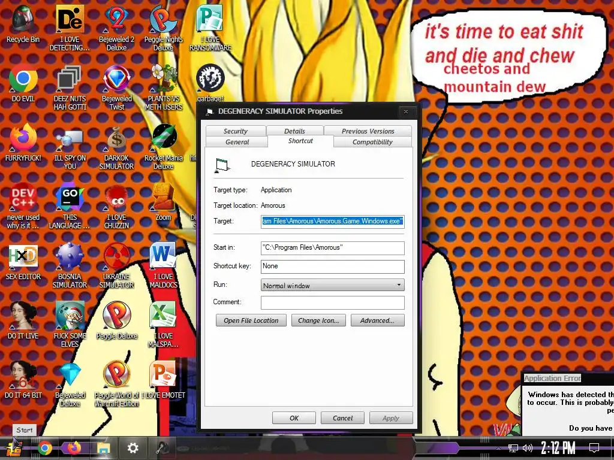The image size is (614, 460).
Task: Open the Advanced shortcut options
Action: click(x=378, y=320)
